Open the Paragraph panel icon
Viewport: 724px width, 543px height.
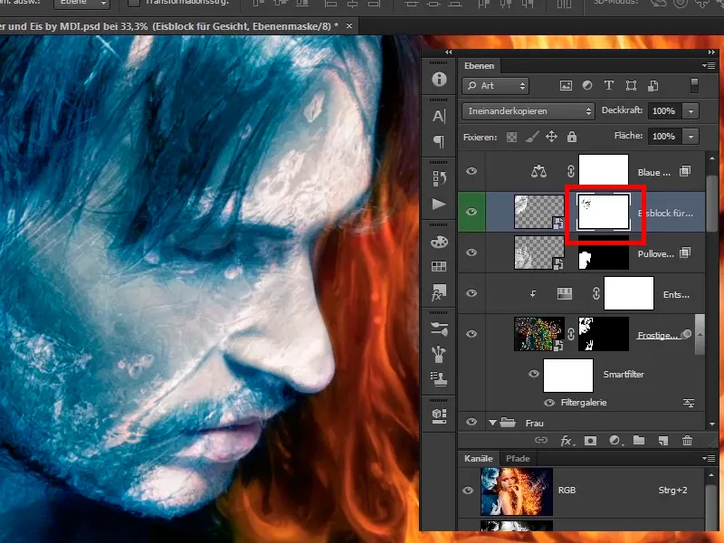439,141
